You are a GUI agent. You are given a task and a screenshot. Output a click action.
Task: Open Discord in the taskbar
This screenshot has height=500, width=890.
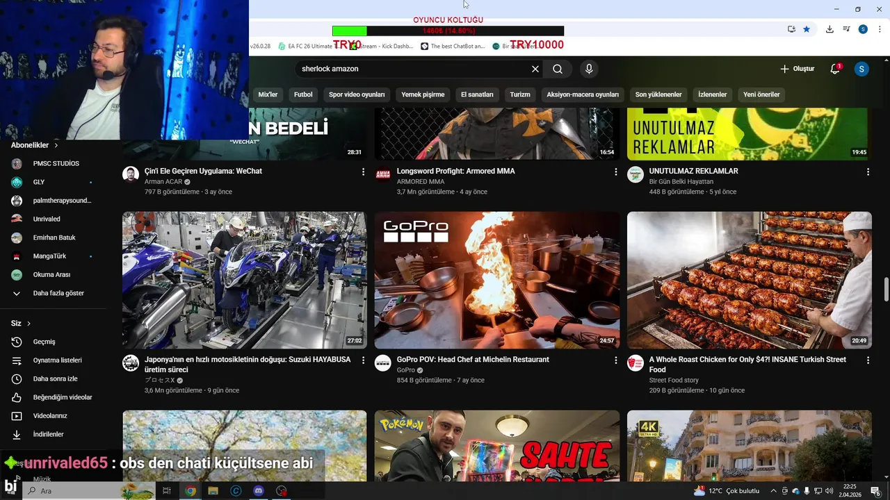[x=259, y=491]
